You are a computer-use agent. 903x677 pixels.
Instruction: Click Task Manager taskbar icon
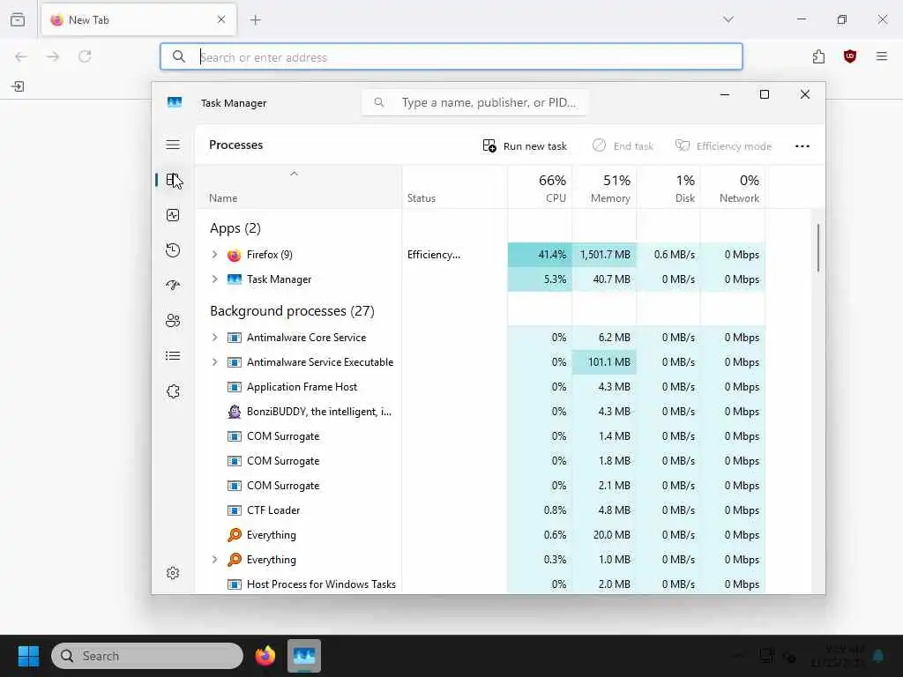[304, 656]
